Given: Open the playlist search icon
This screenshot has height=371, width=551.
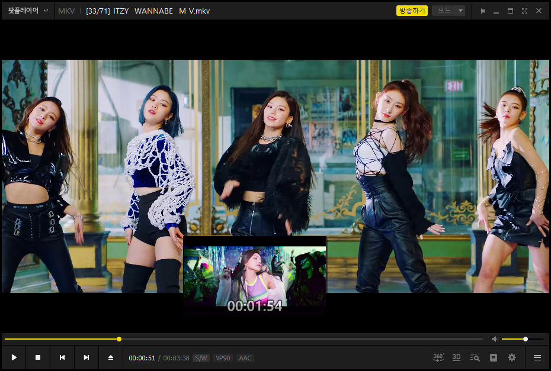Looking at the screenshot, I should (x=475, y=357).
